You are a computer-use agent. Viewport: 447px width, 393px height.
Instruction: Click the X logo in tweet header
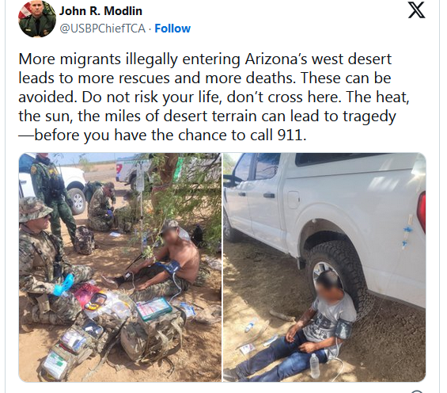(416, 10)
